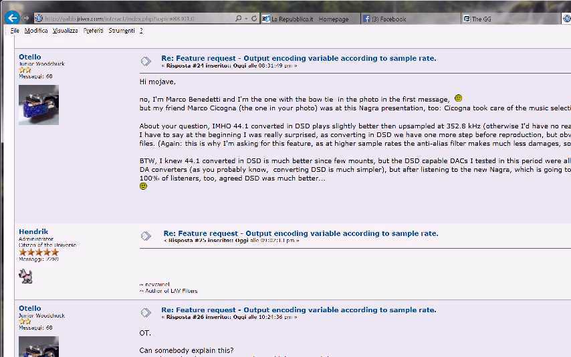Click the search magnifier icon in address bar

click(238, 18)
